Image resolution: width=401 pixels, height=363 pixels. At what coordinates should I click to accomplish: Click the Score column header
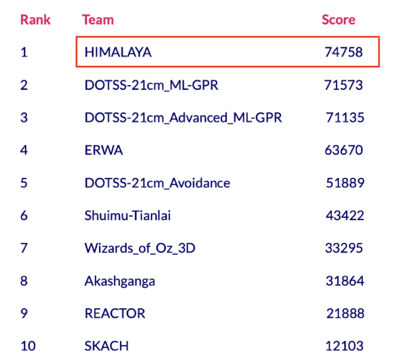338,20
